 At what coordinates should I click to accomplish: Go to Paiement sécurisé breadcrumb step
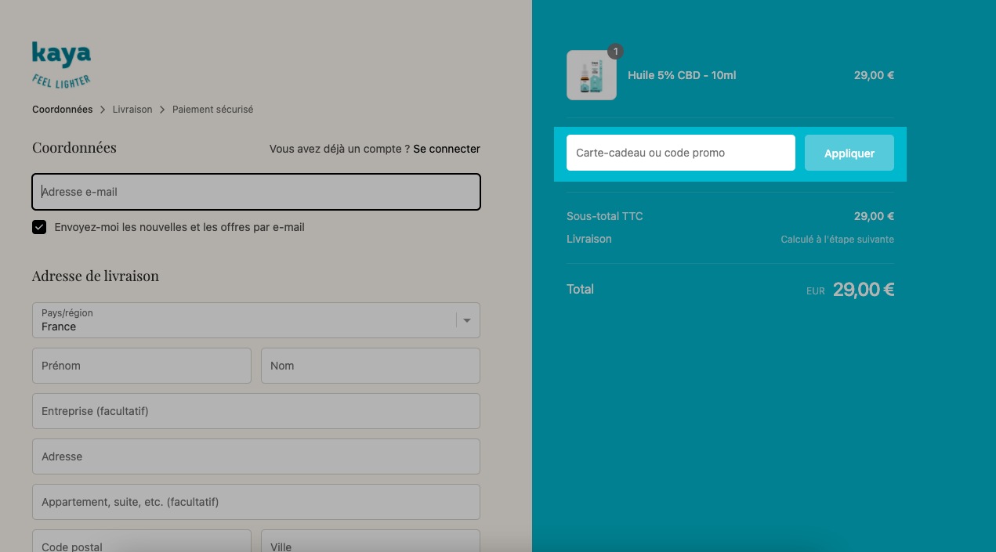[x=212, y=110]
